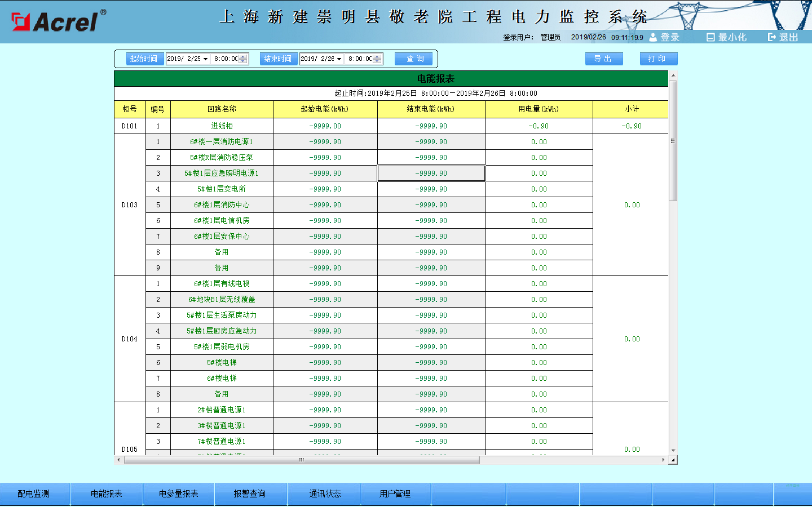This screenshot has width=812, height=507.
Task: Click the Acrel logo
Action: pyautogui.click(x=58, y=21)
